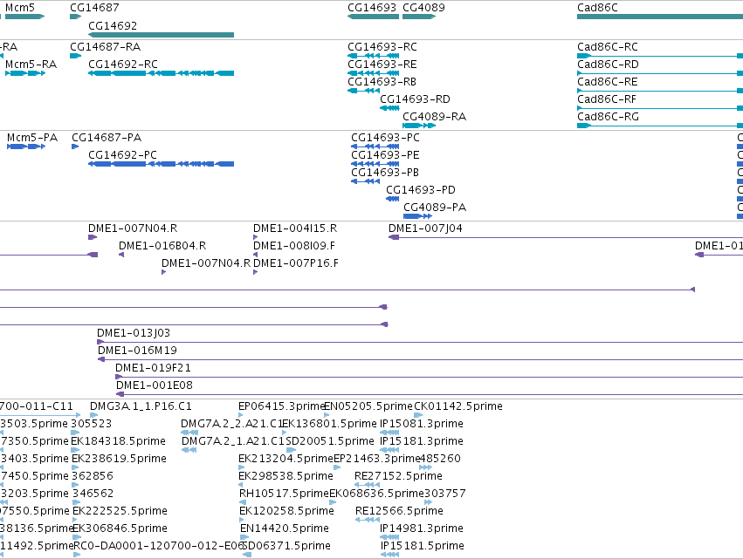Open the 346562 EST label

click(x=93, y=494)
